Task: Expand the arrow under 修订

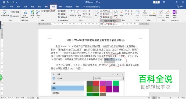Action: tap(97, 18)
